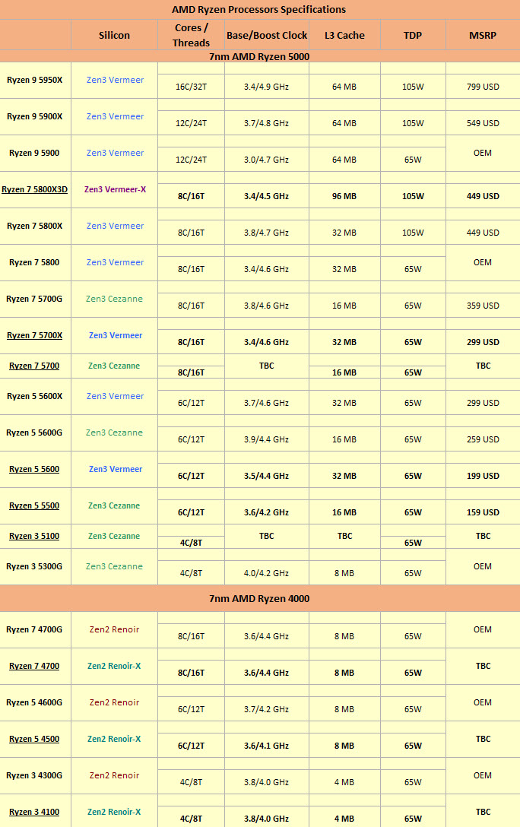Click the 3.4/4.9 GHz clock cell

[266, 87]
